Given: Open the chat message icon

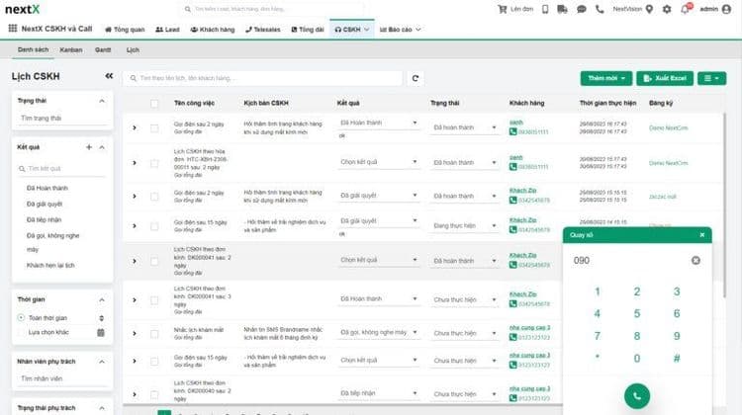Looking at the screenshot, I should click(581, 9).
